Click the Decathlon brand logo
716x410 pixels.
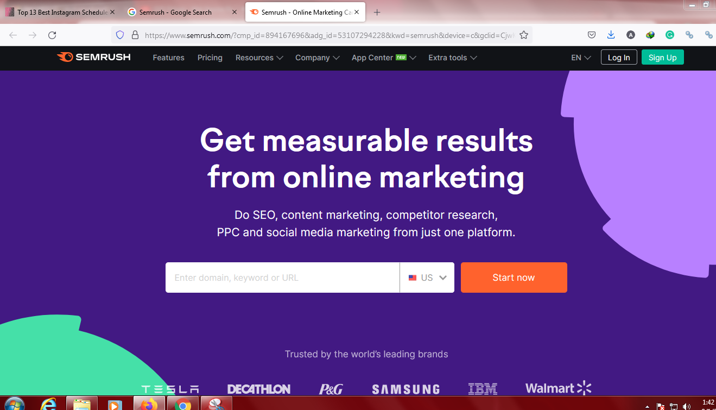point(259,389)
